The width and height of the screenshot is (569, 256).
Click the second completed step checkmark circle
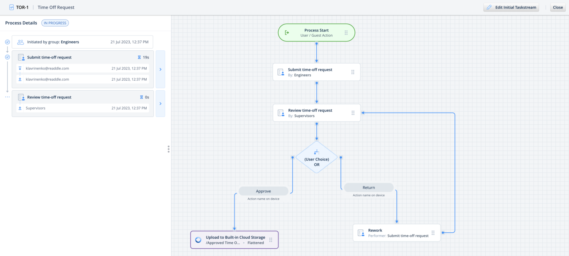coord(7,57)
